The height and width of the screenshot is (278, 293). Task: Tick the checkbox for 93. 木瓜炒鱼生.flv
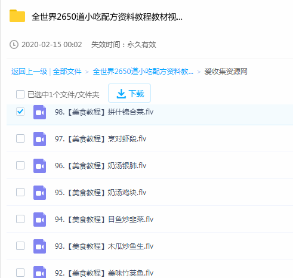(20, 246)
